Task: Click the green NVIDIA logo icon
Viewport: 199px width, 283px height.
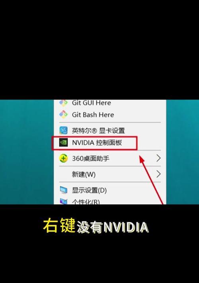Action: [x=64, y=142]
